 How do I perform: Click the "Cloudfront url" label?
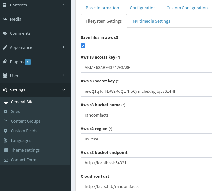pyautogui.click(x=95, y=177)
